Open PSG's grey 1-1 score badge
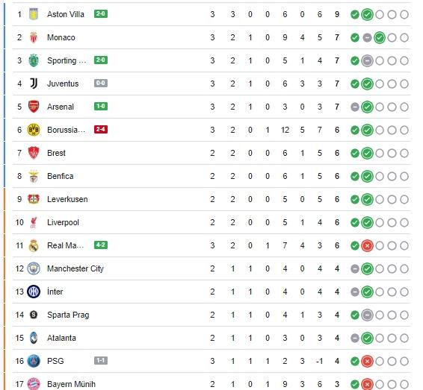 (101, 361)
